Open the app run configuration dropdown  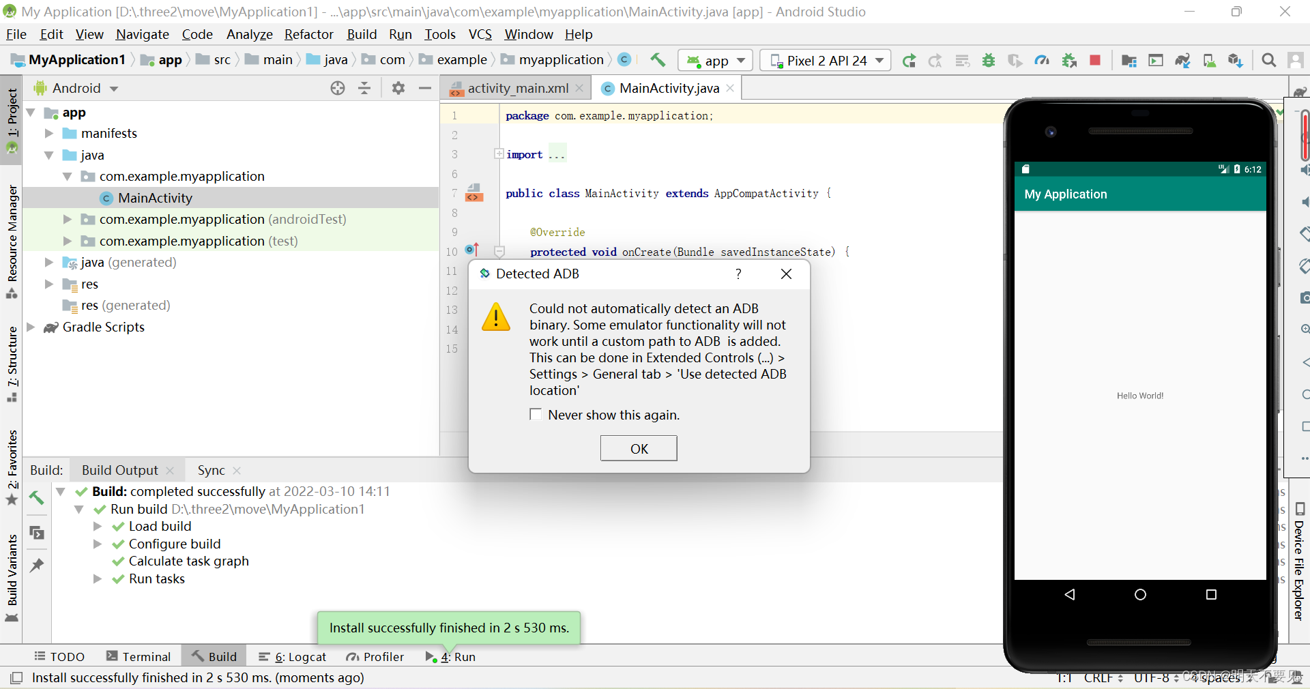coord(716,61)
